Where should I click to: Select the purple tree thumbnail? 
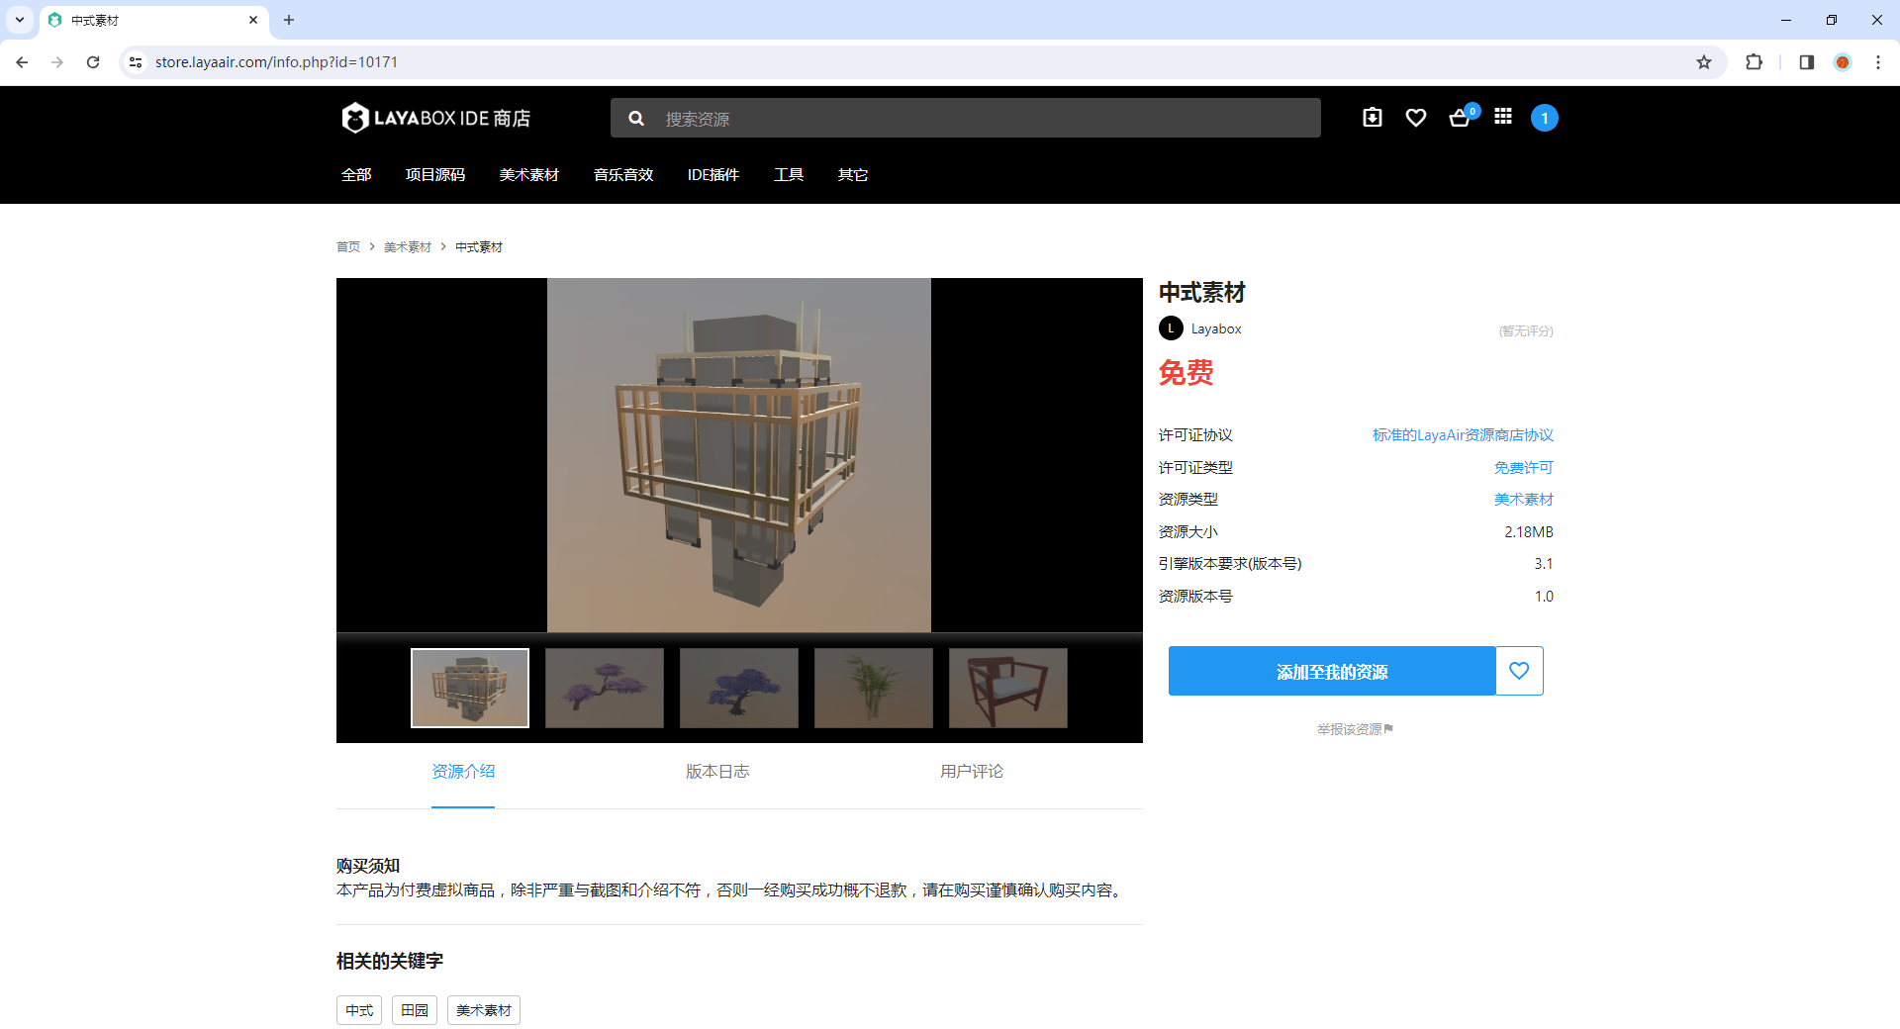(x=605, y=688)
